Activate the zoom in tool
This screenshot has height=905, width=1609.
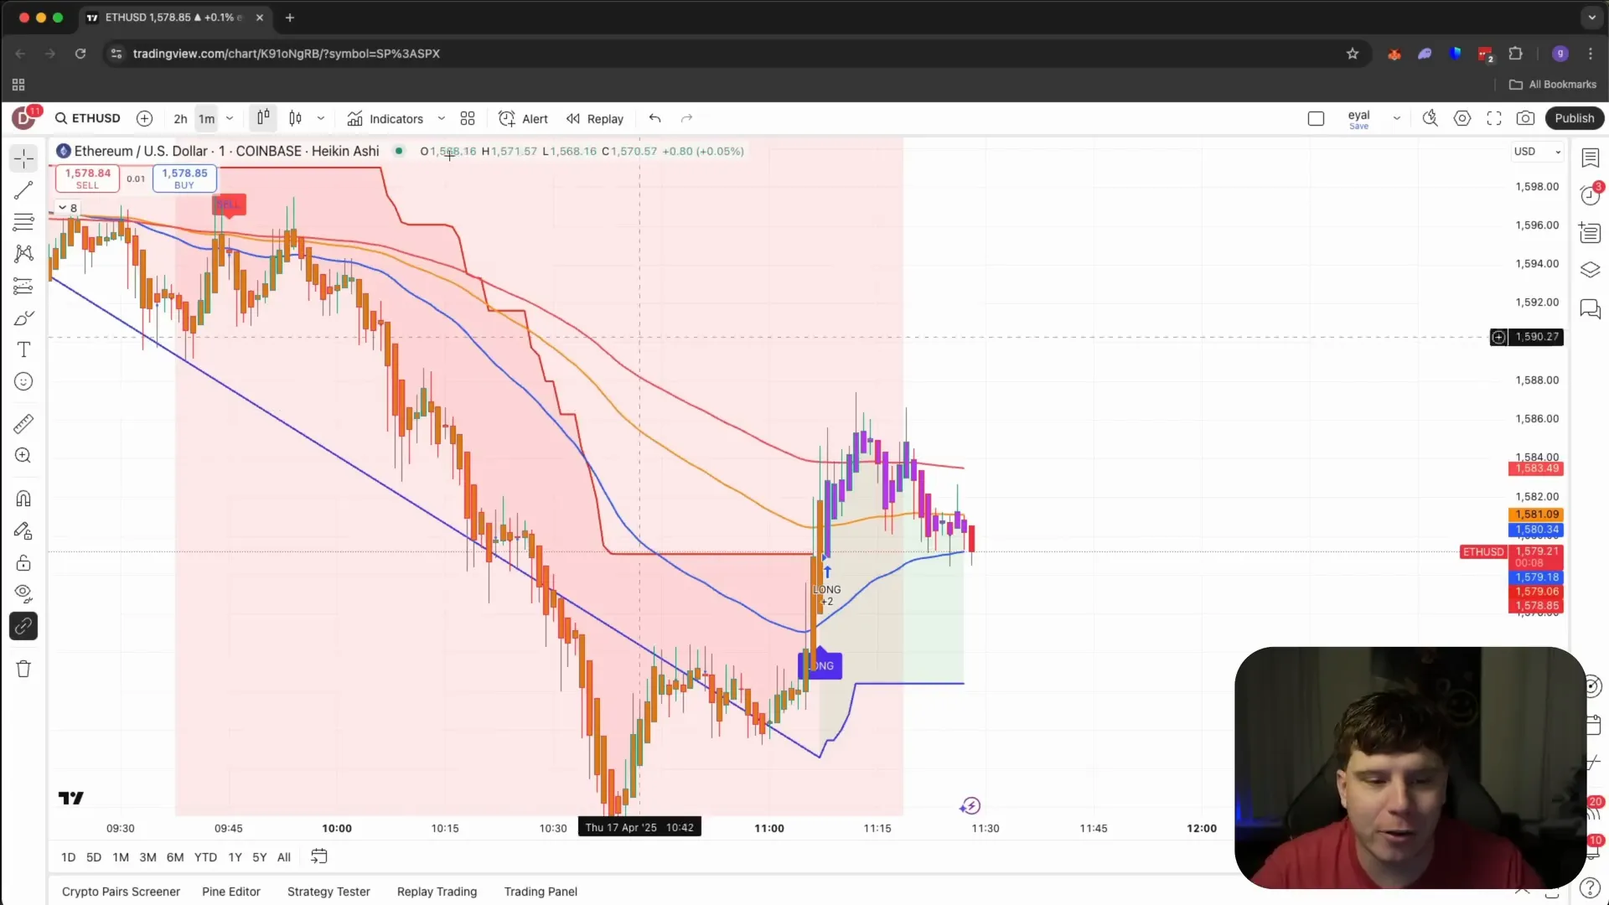[23, 456]
